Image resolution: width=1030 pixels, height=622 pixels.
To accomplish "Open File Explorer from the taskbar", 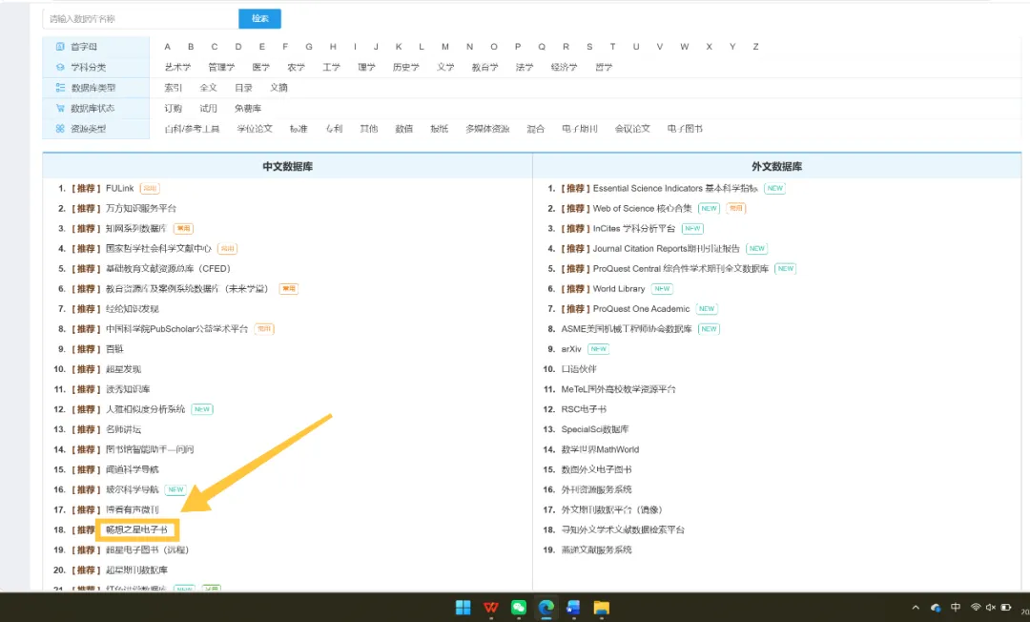I will (x=601, y=608).
